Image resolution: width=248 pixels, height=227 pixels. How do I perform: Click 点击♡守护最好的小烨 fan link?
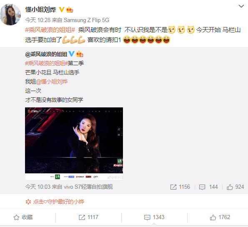click(55, 202)
